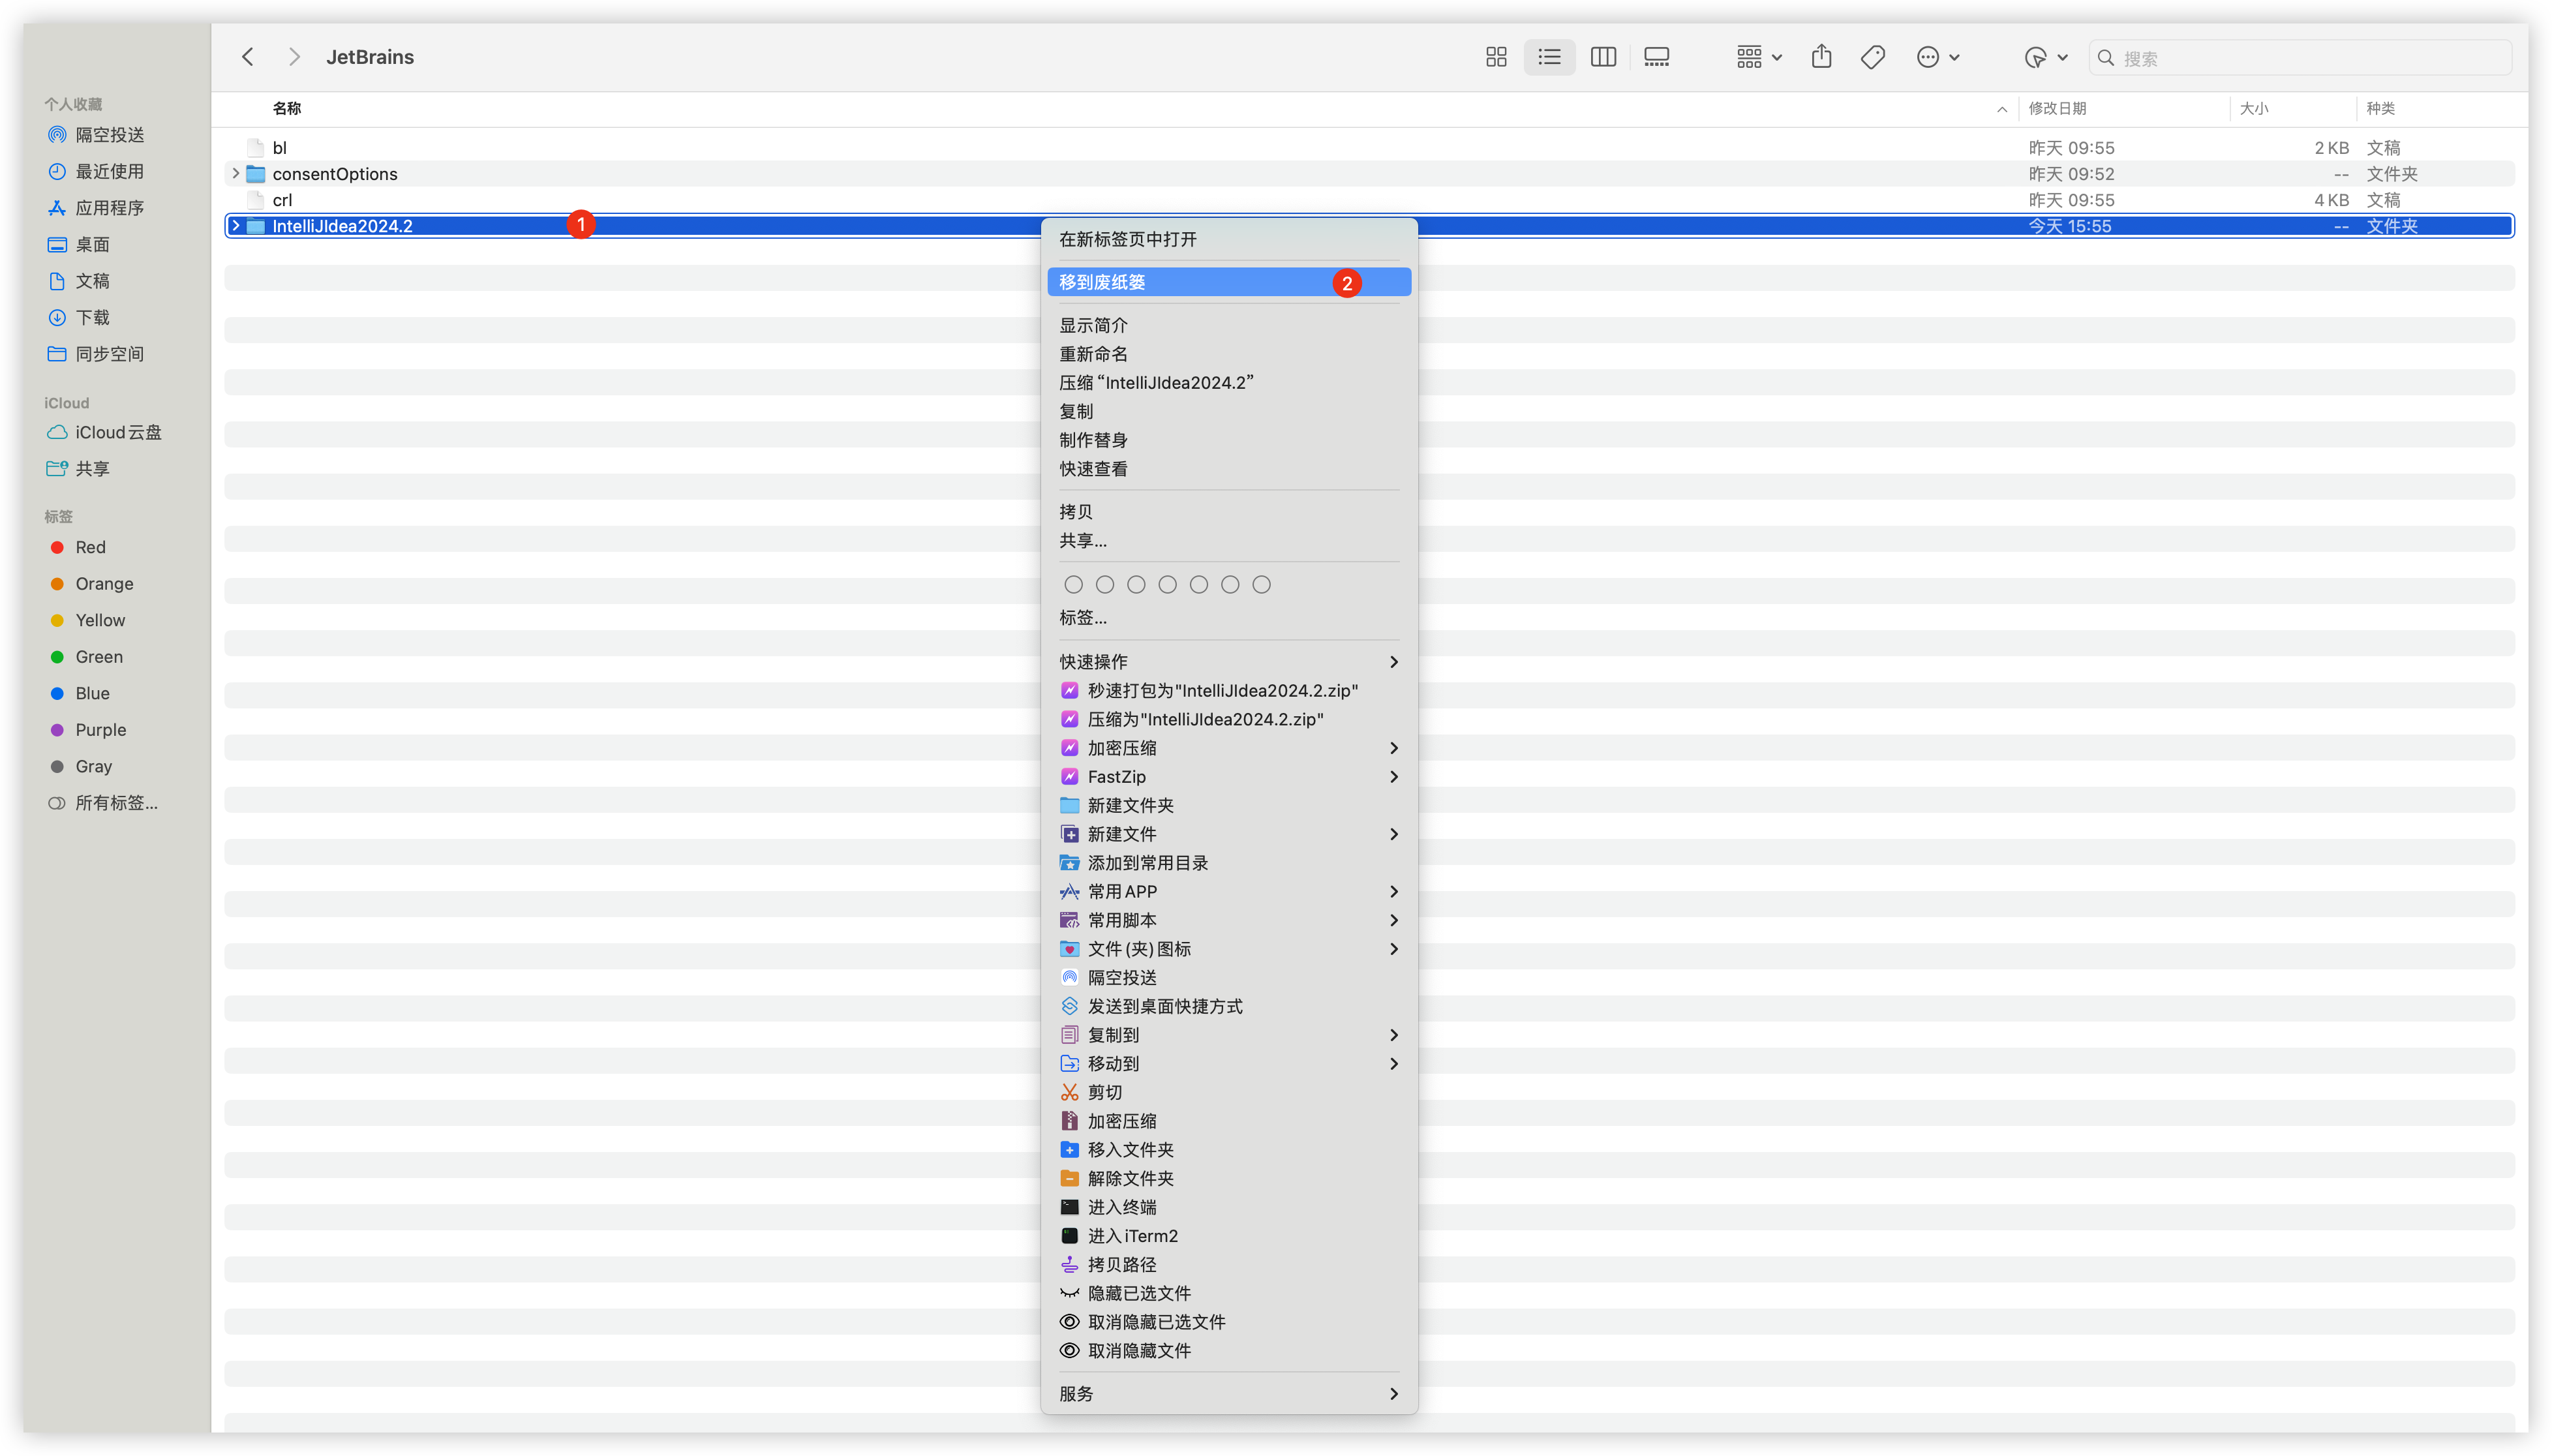The height and width of the screenshot is (1456, 2552).
Task: Click the Share toolbar icon
Action: coord(1821,57)
